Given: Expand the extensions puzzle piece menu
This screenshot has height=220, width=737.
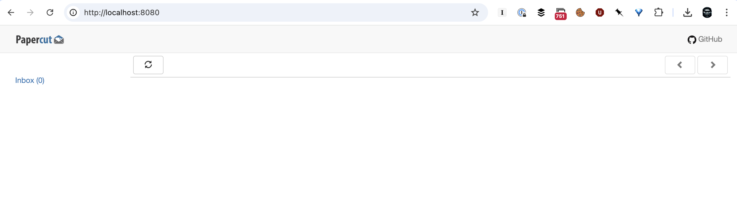Looking at the screenshot, I should (659, 12).
